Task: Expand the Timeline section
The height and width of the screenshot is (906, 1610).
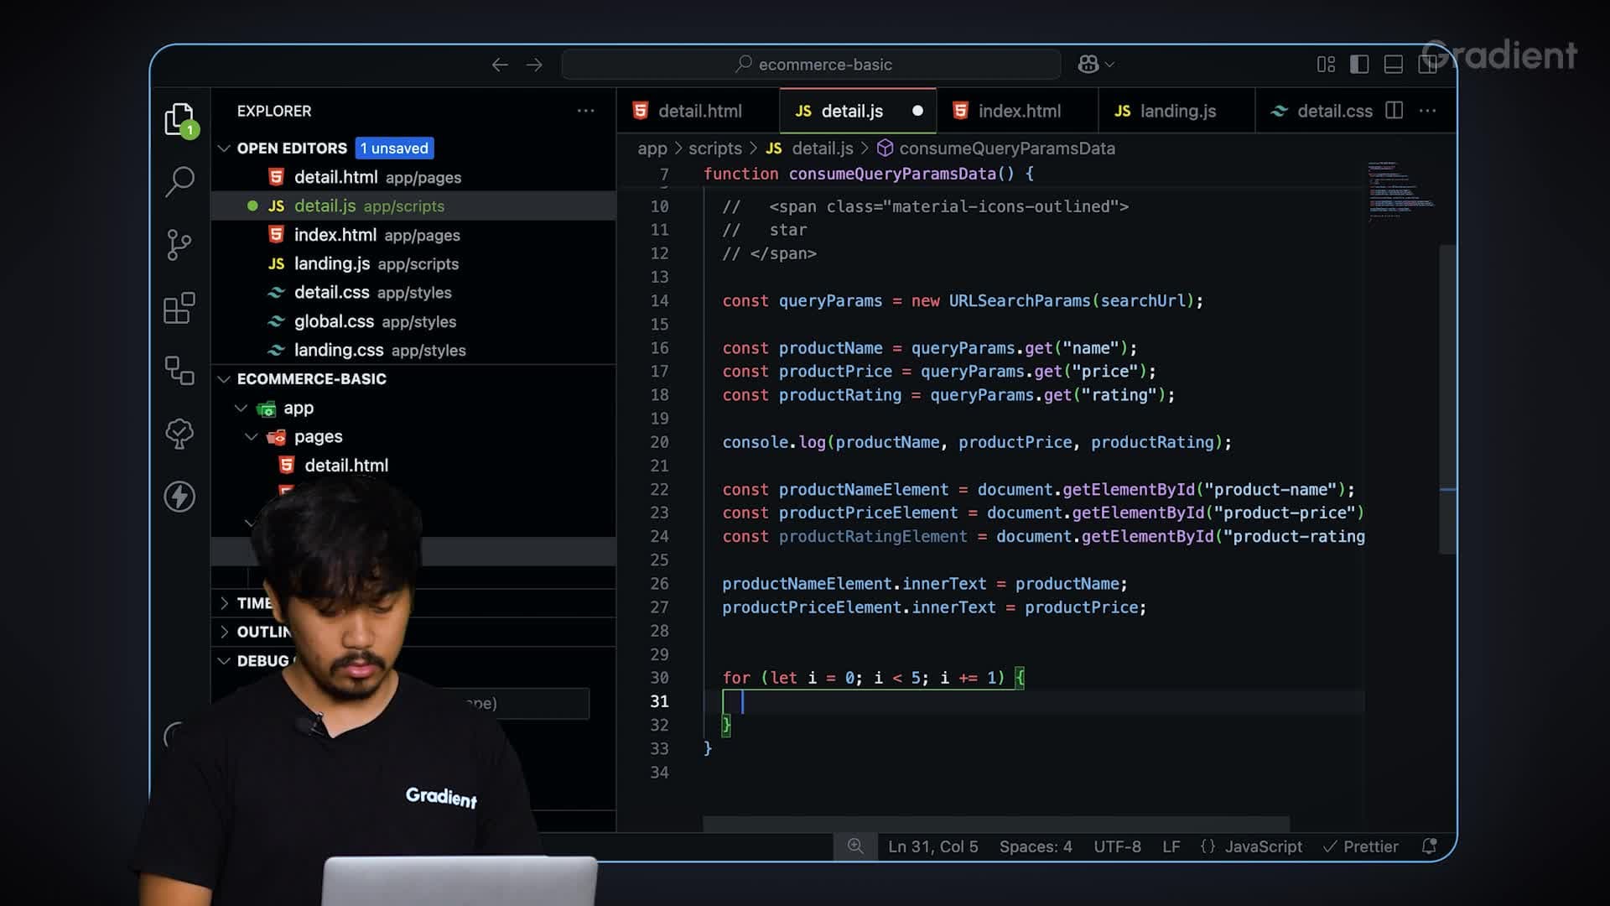Action: [x=224, y=603]
